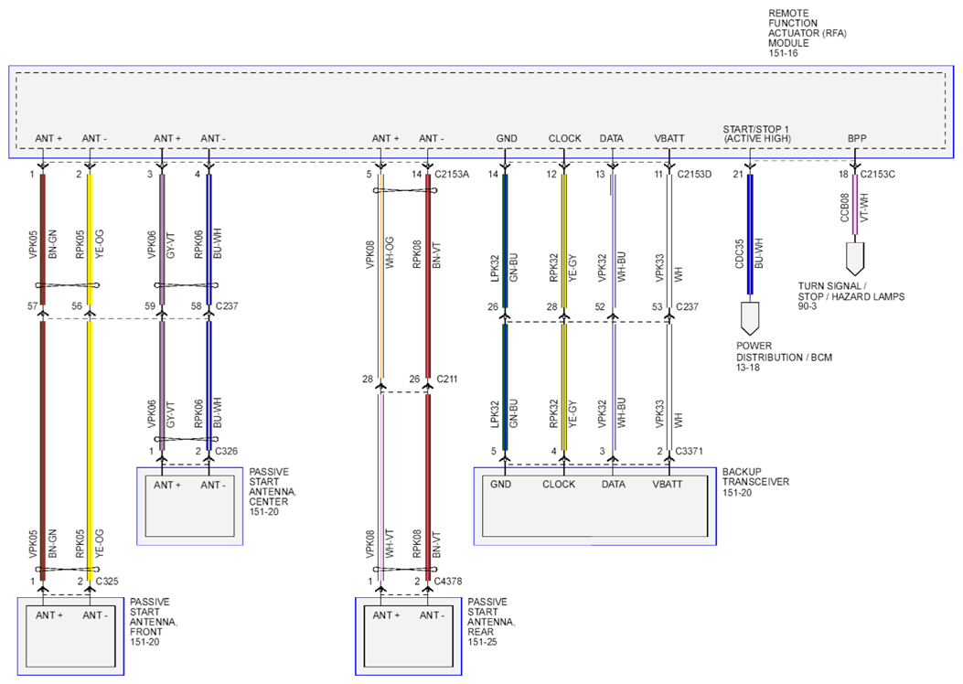The height and width of the screenshot is (684, 963).
Task: Click pin number 18 at connector C2153C
Action: [x=844, y=175]
